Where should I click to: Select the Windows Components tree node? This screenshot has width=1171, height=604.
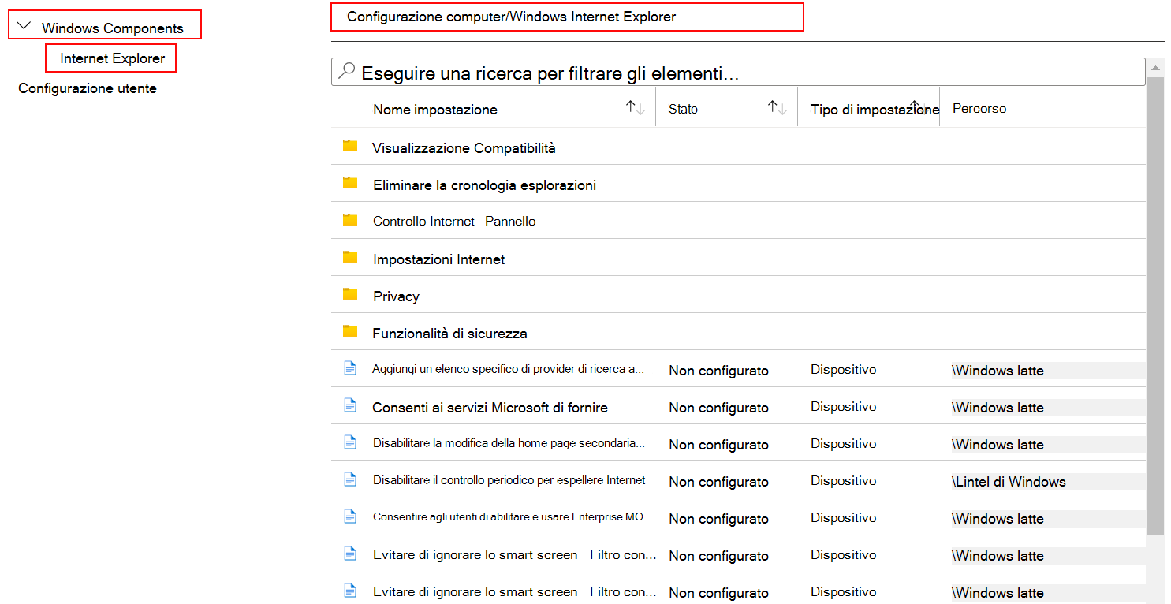pyautogui.click(x=113, y=28)
